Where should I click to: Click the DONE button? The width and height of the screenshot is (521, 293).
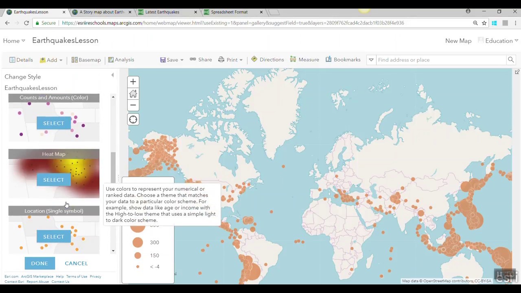coord(39,263)
